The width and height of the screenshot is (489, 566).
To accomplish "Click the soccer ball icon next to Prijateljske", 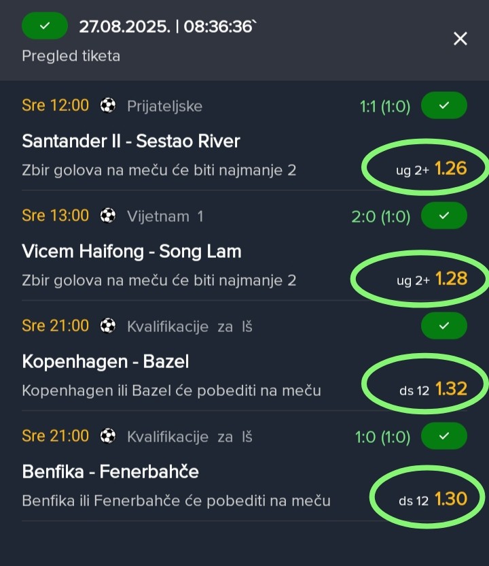I will coord(108,105).
